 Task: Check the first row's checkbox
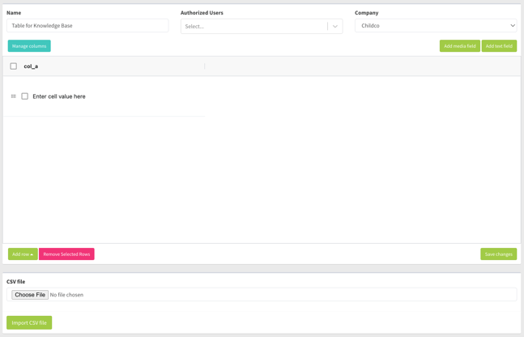[25, 96]
